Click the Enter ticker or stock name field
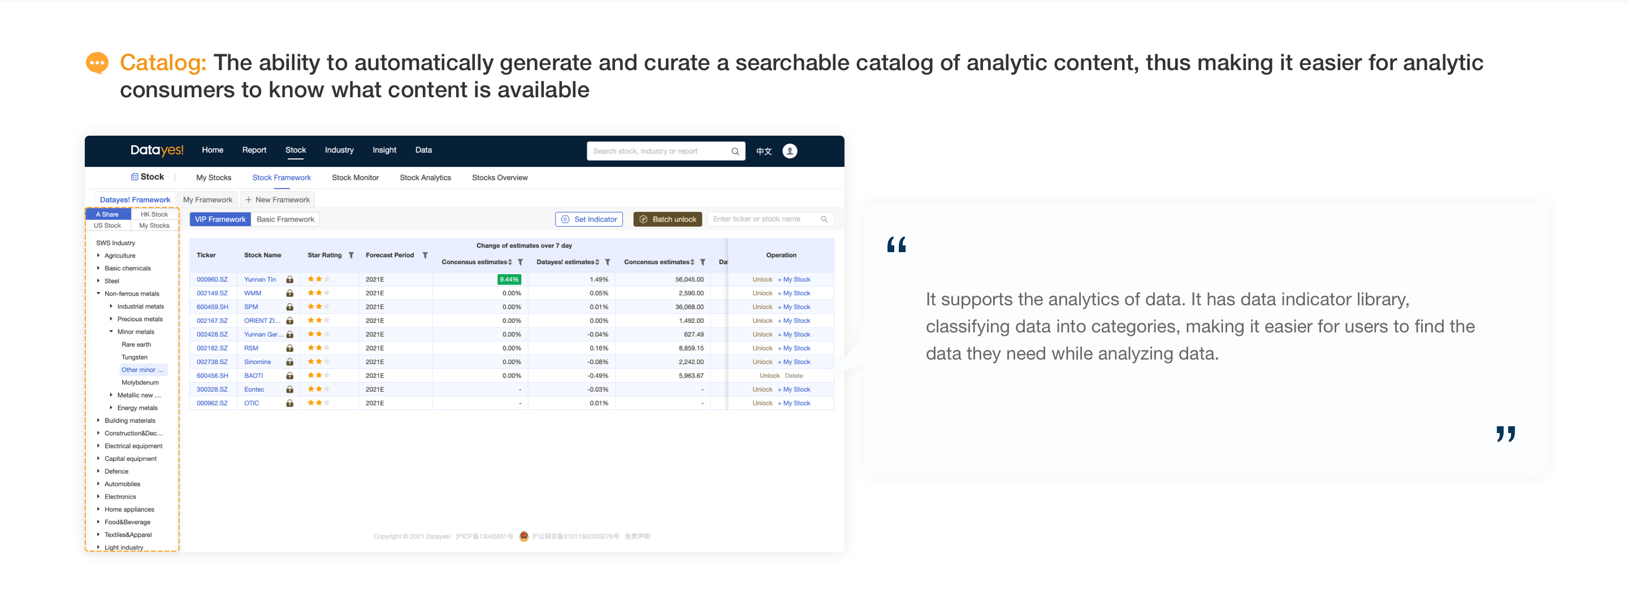 click(770, 219)
